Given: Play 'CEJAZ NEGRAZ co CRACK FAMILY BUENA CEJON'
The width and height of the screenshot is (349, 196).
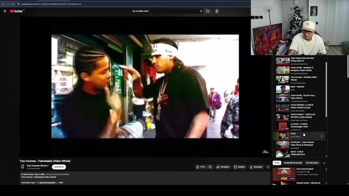Looking at the screenshot, I should click(300, 108).
